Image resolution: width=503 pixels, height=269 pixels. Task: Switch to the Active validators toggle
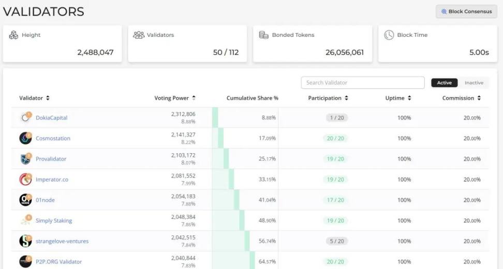tap(444, 83)
